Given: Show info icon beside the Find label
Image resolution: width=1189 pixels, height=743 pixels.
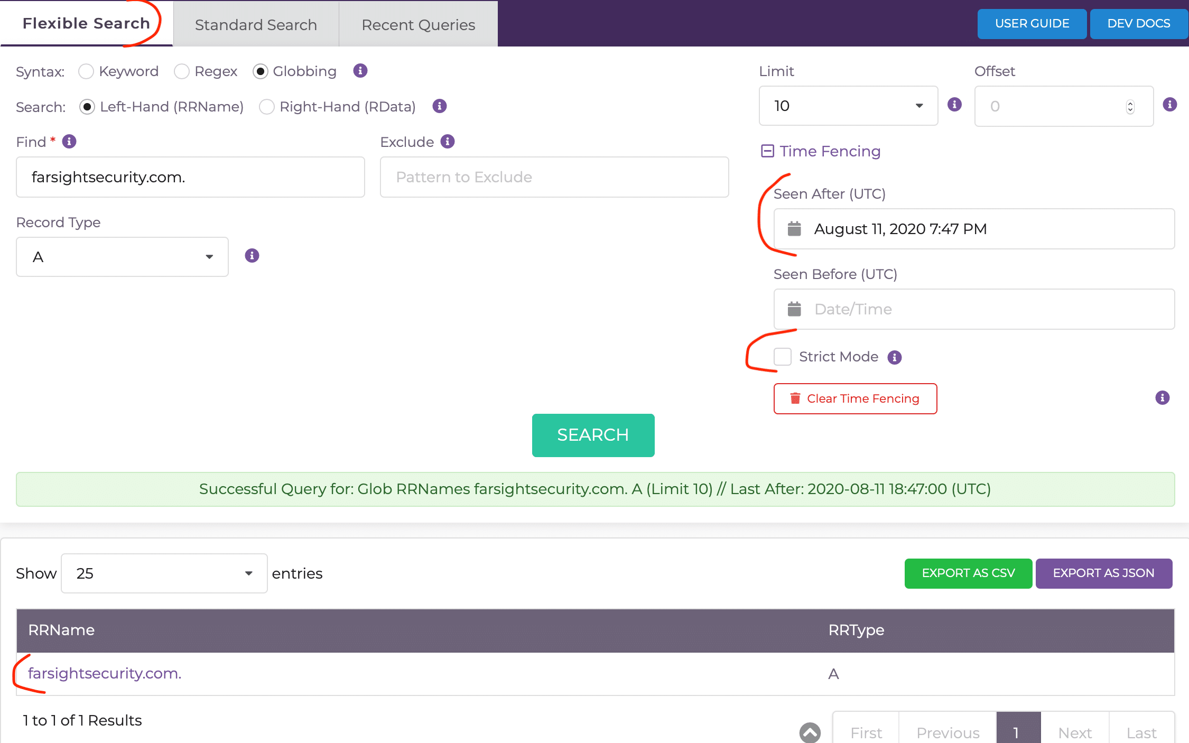Looking at the screenshot, I should click(69, 142).
